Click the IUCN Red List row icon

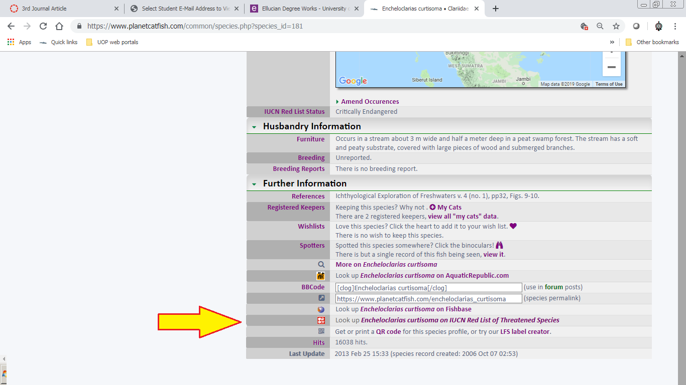pyautogui.click(x=321, y=320)
